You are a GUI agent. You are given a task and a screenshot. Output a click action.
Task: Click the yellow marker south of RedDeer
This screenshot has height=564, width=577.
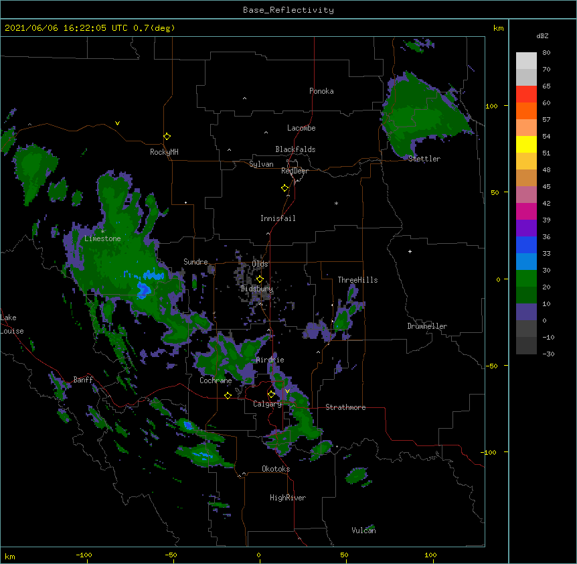tap(284, 188)
